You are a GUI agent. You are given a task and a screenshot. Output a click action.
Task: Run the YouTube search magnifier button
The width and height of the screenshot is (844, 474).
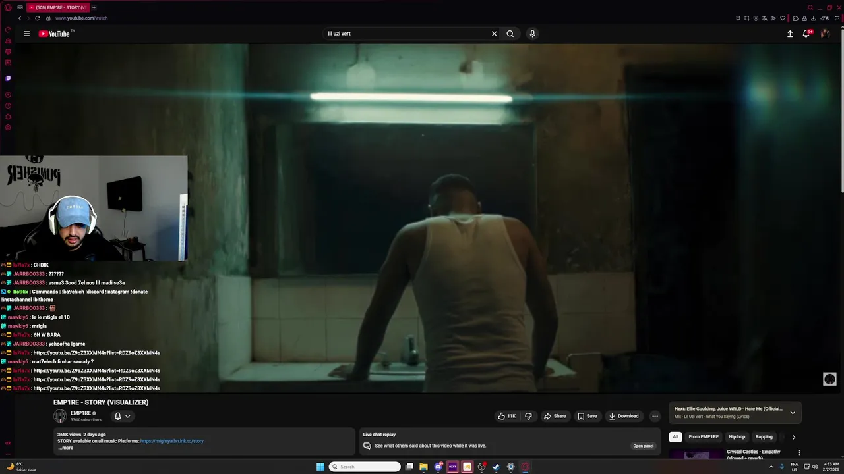pyautogui.click(x=510, y=34)
